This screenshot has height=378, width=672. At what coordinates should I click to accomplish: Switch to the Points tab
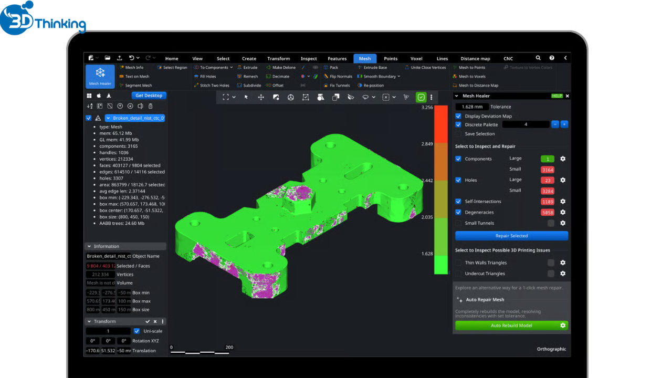click(x=391, y=59)
